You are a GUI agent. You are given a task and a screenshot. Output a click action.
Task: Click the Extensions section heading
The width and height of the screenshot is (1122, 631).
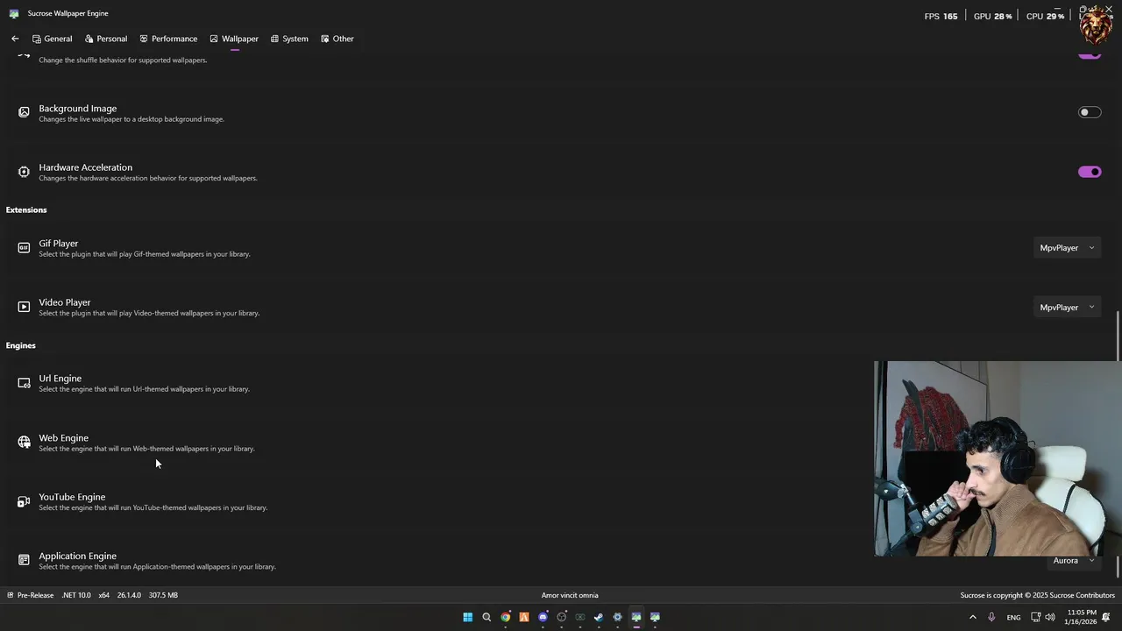click(x=26, y=209)
